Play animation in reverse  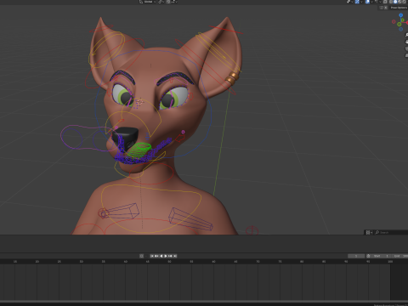tap(161, 256)
